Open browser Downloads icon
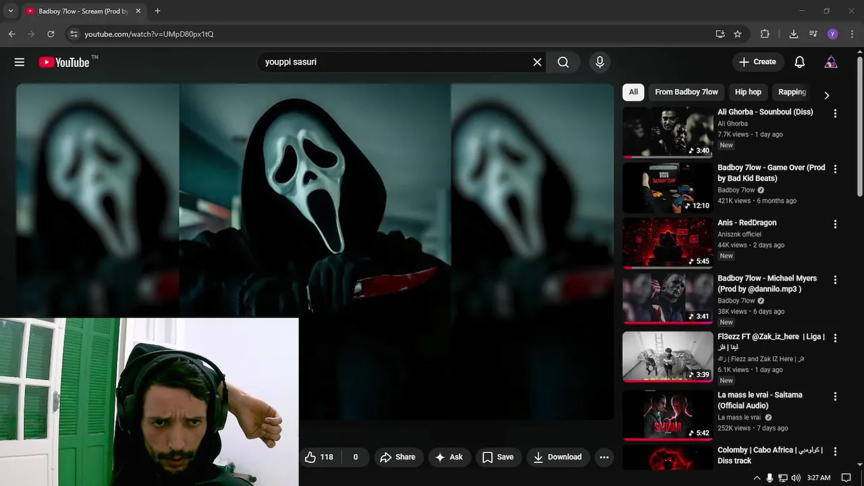The image size is (864, 486). point(794,34)
